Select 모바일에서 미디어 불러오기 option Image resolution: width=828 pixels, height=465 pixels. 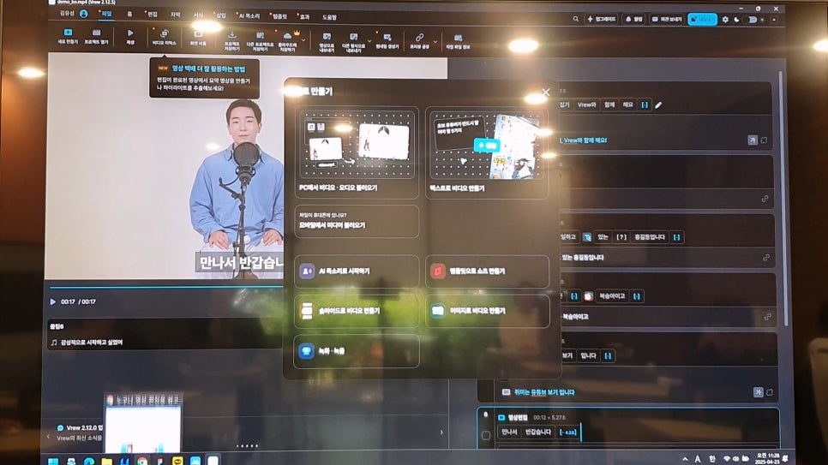(357, 221)
